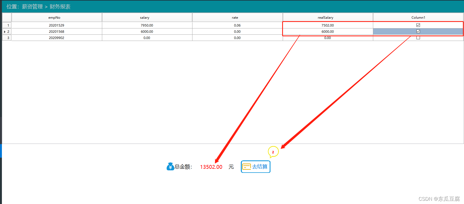
Task: Click the money bag icon beside 总金额
Action: [x=170, y=166]
